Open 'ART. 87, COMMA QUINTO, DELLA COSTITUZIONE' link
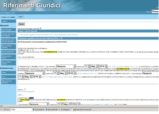This screenshot has height=114, width=159. tap(57, 77)
